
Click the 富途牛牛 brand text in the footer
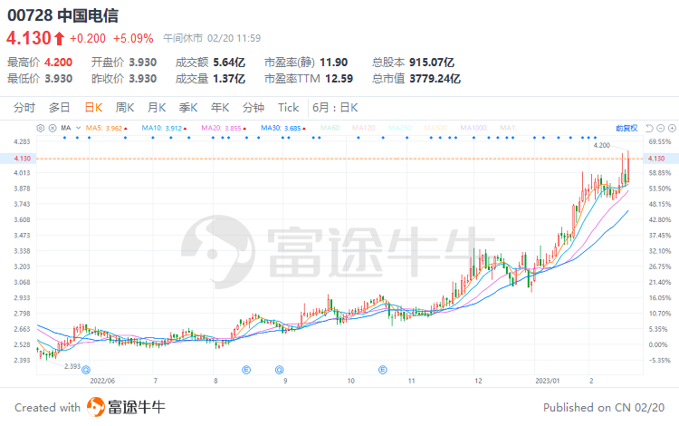(x=137, y=407)
